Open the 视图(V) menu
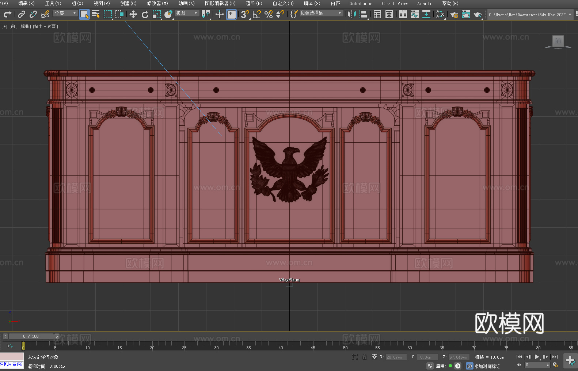 102,3
